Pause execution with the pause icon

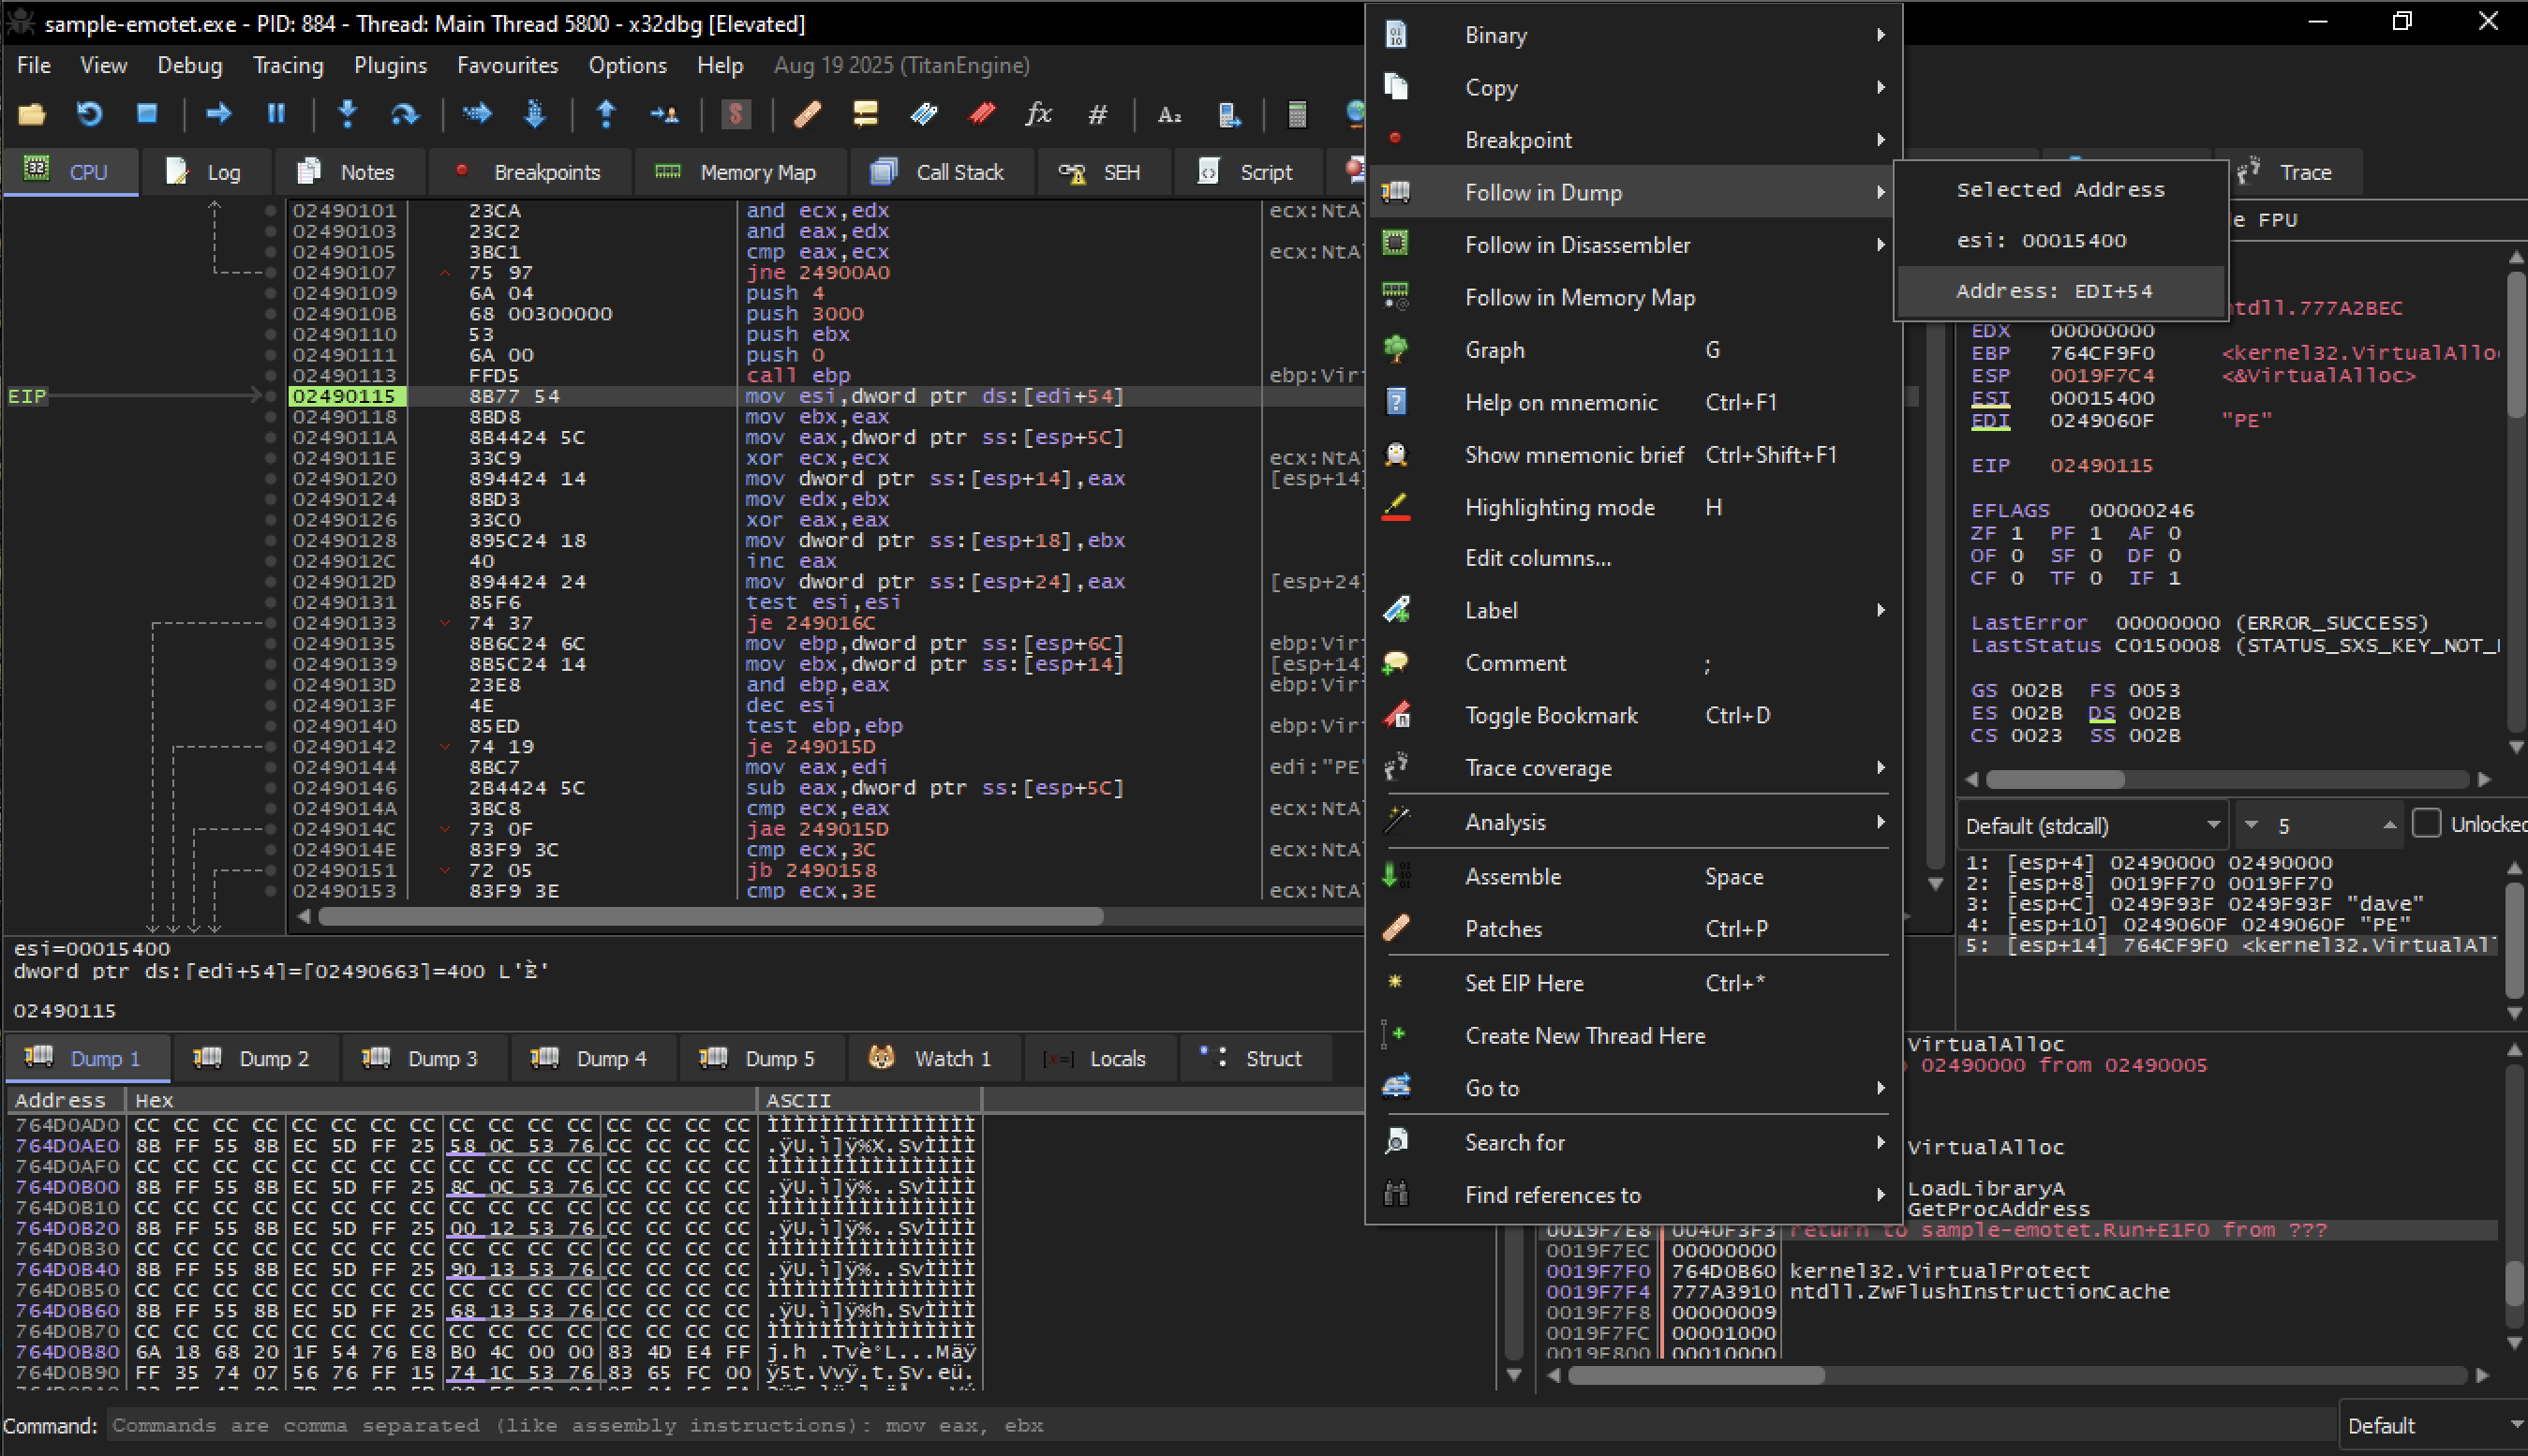[x=276, y=114]
